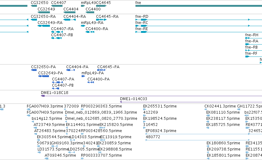Click the CG4407 gene glyph bar
Image resolution: width=262 pixels, height=160 pixels.
[x=57, y=6]
